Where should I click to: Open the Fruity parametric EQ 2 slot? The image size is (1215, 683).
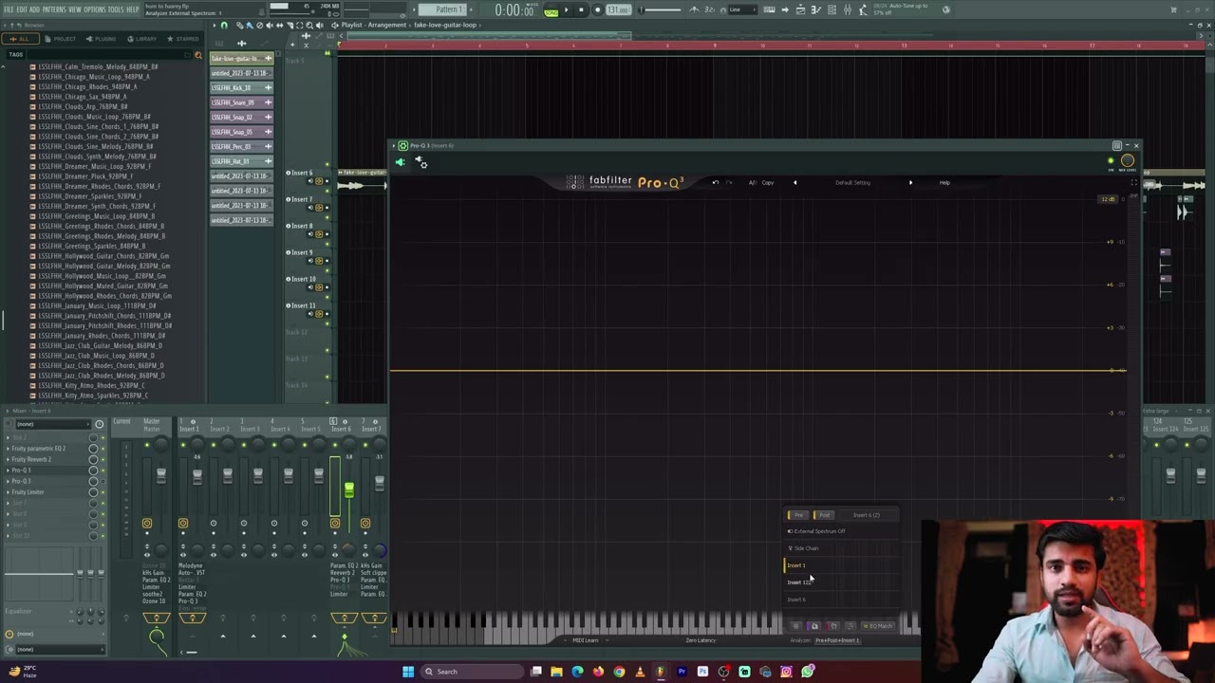[x=39, y=448]
